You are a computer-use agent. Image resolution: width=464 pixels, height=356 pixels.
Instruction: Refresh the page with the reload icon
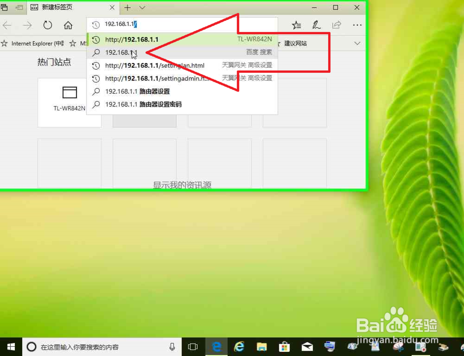47,25
